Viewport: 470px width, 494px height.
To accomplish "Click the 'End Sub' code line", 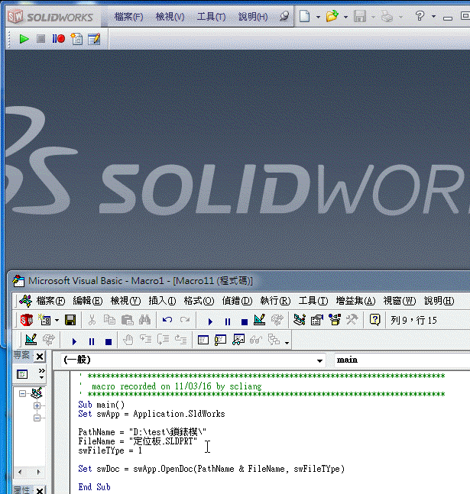I will pyautogui.click(x=94, y=487).
